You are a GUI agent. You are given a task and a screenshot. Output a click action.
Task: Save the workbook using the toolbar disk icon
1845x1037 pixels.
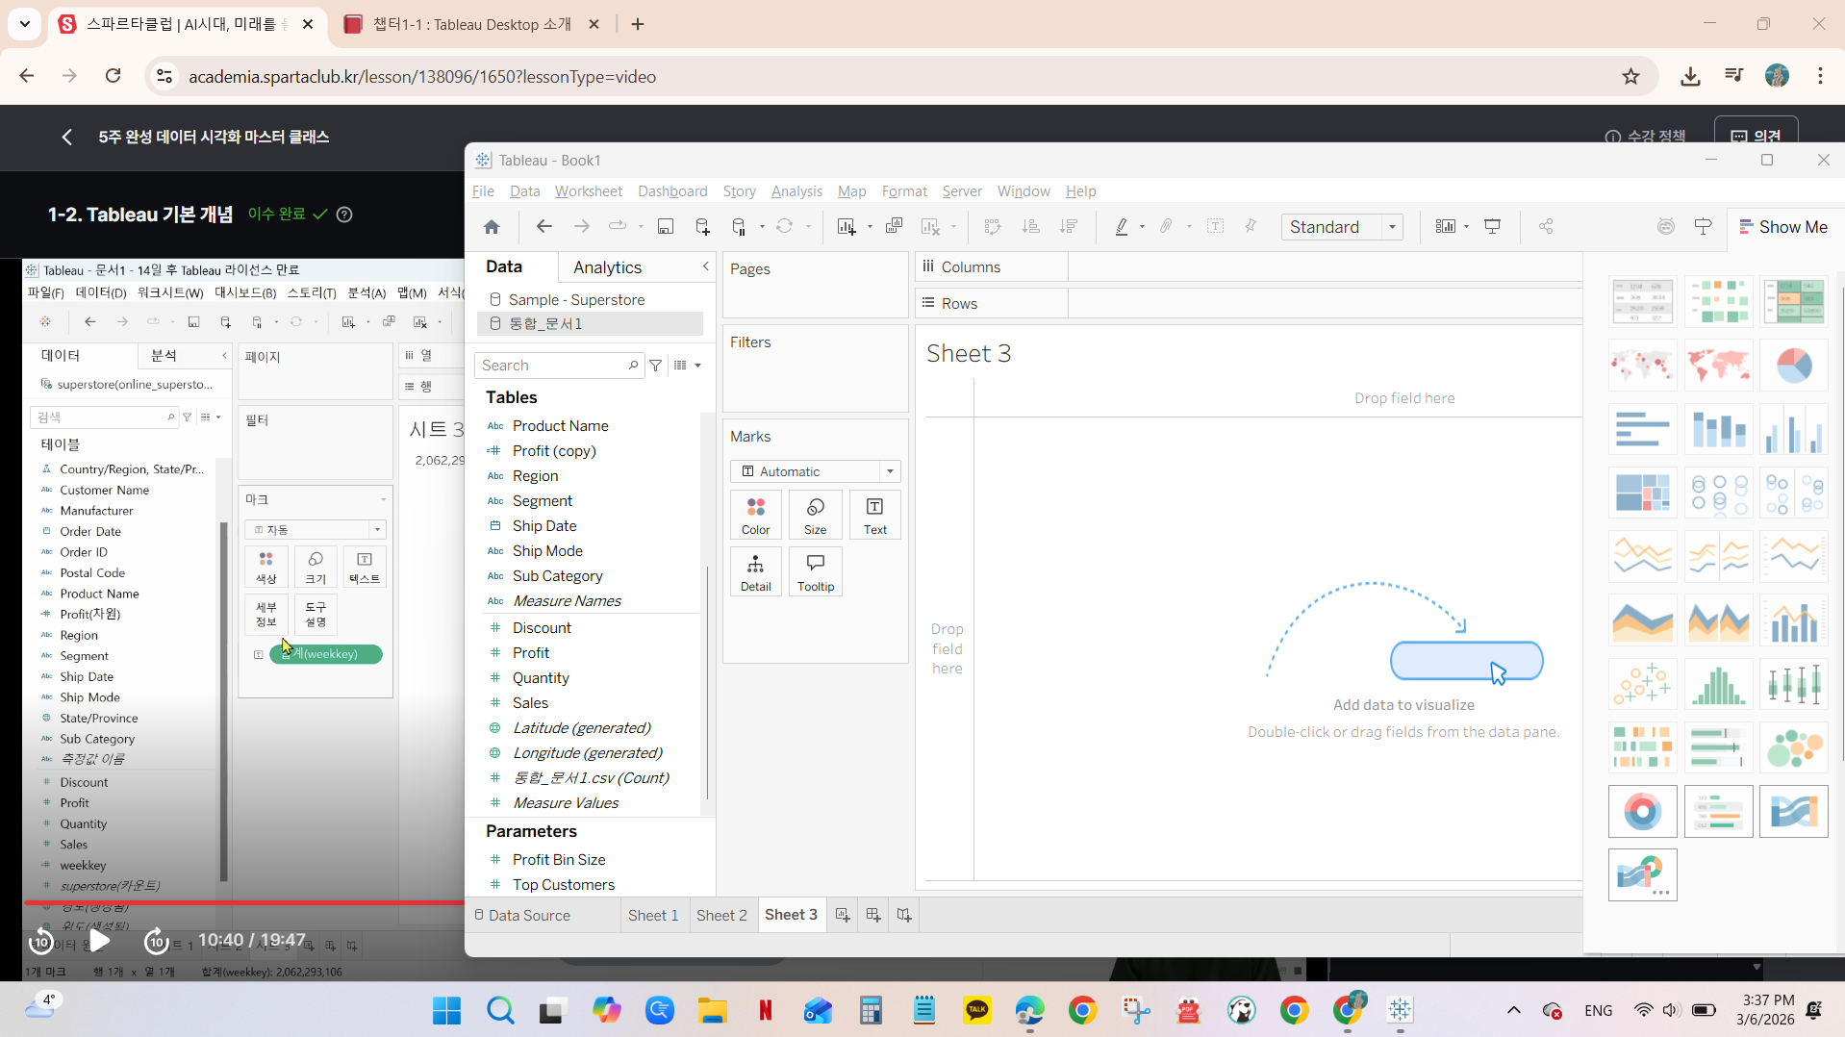[x=665, y=227]
